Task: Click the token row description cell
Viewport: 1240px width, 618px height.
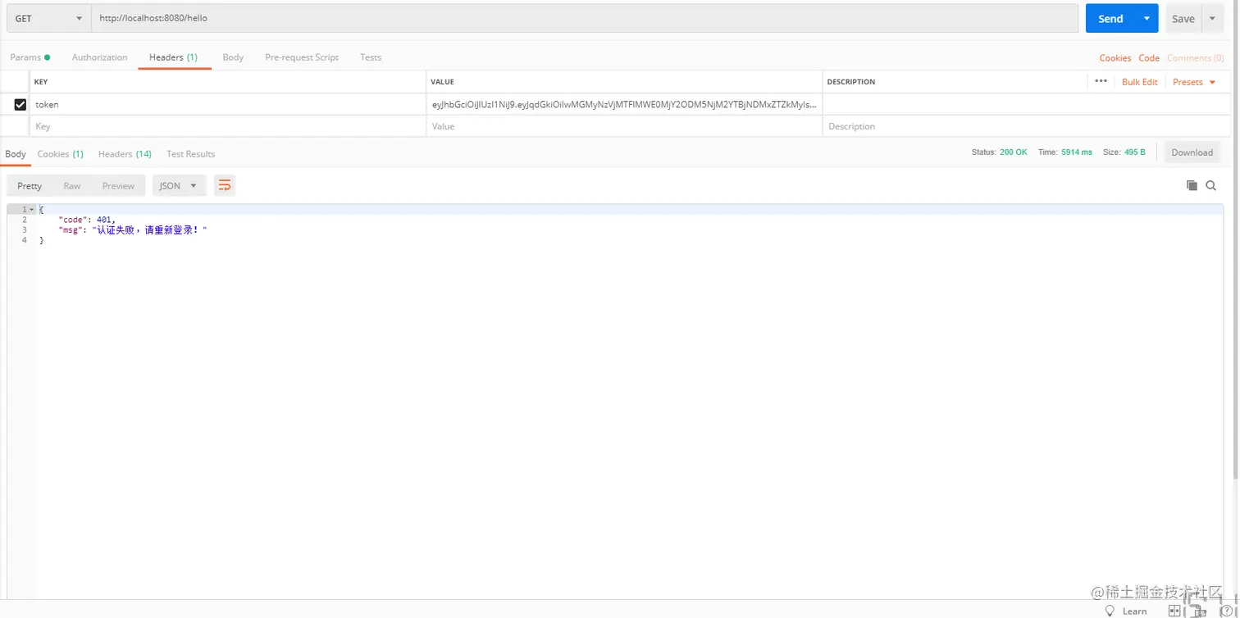Action: coord(1027,104)
